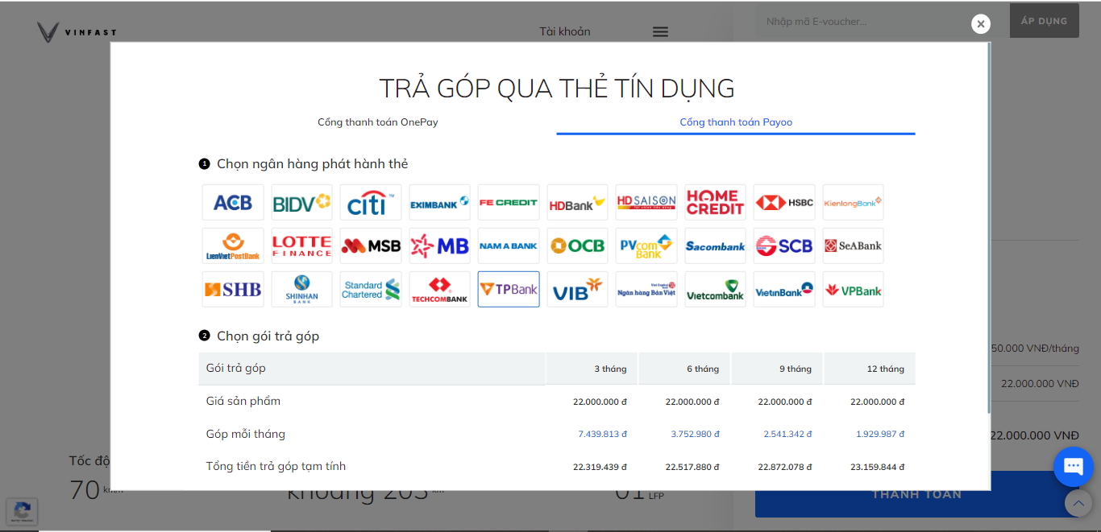
Task: Select the 12 tháng installment column
Action: pos(885,369)
